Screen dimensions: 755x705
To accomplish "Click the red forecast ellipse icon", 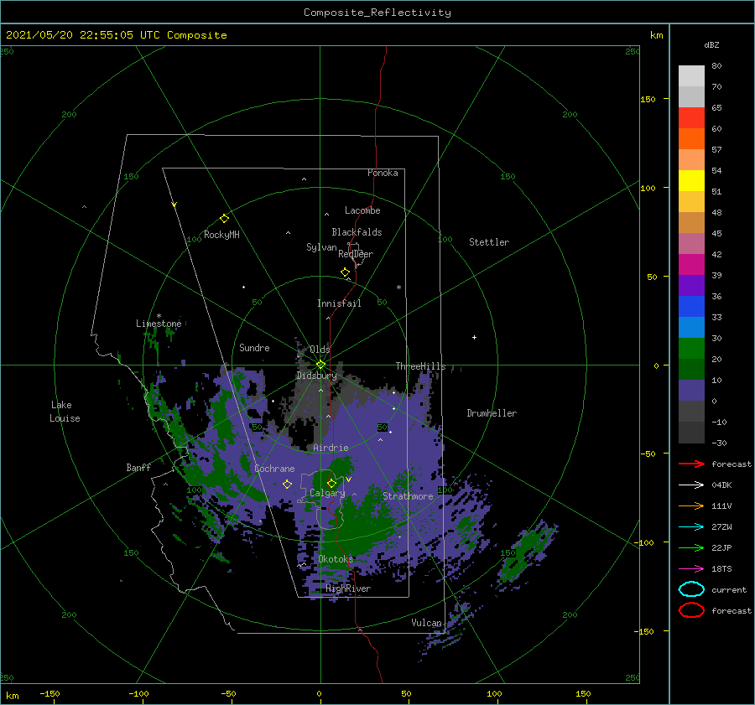I will point(691,610).
